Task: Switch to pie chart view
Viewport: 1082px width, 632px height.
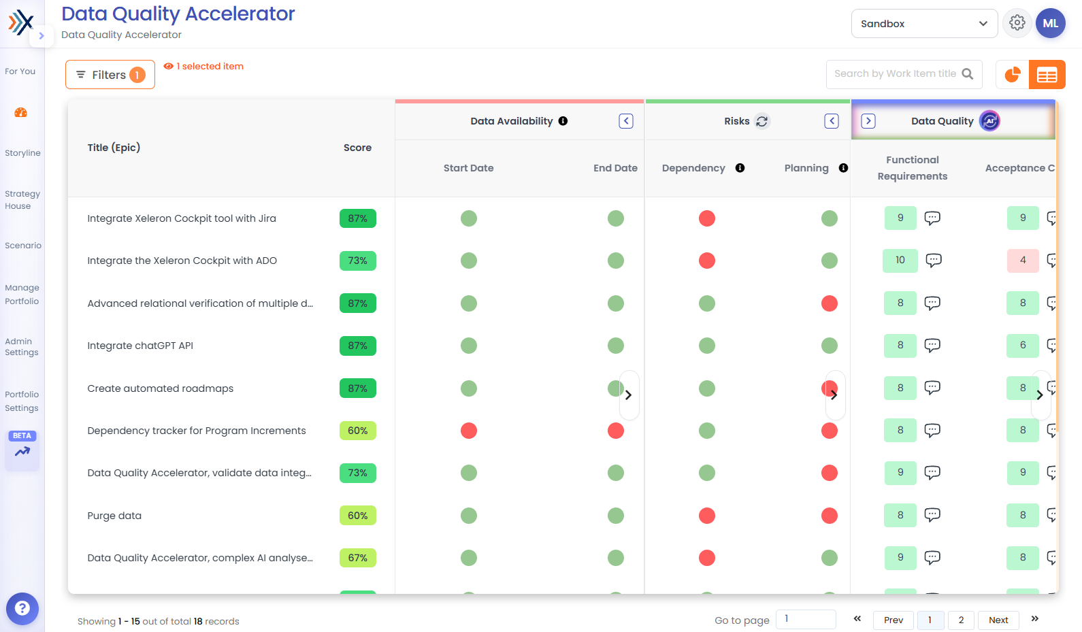Action: 1013,74
